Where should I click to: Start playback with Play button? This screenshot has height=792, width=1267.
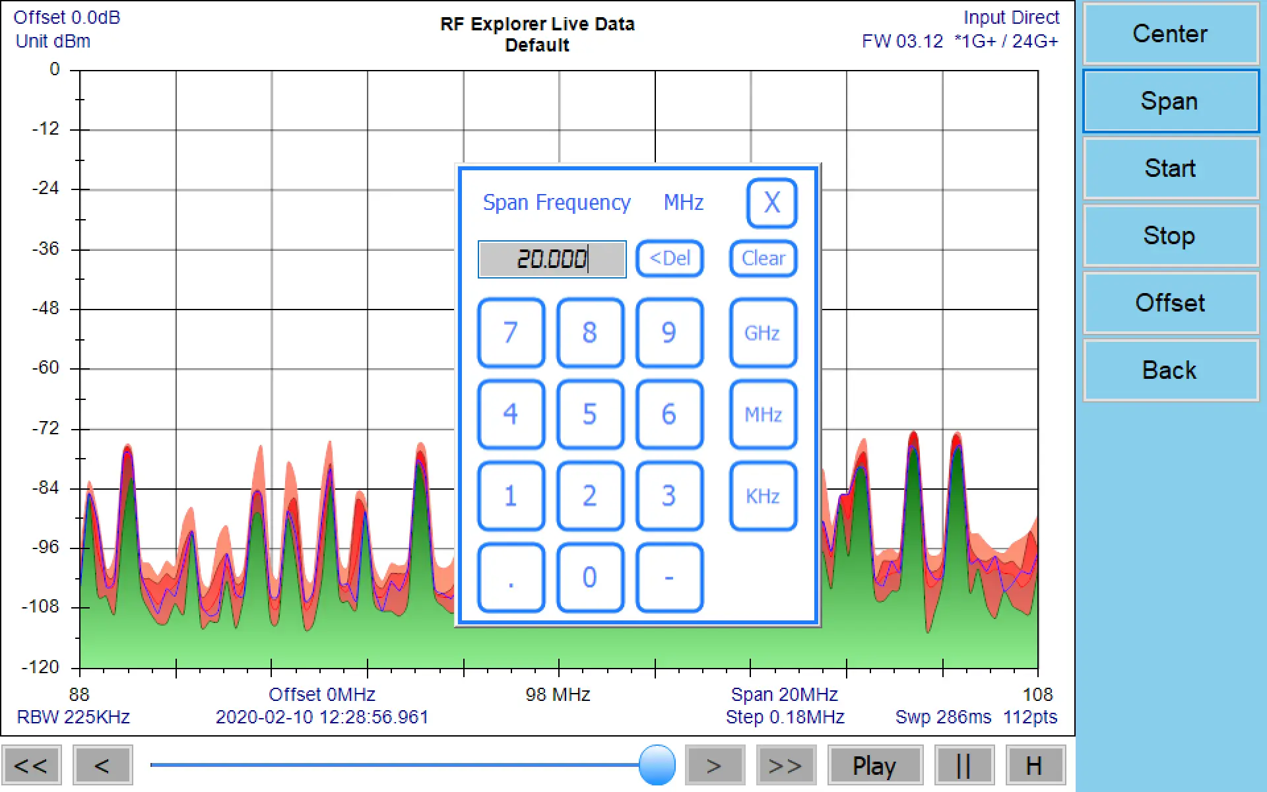pyautogui.click(x=875, y=766)
